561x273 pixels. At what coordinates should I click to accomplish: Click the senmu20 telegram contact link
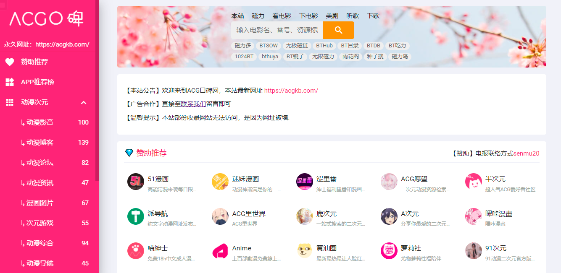(x=526, y=153)
